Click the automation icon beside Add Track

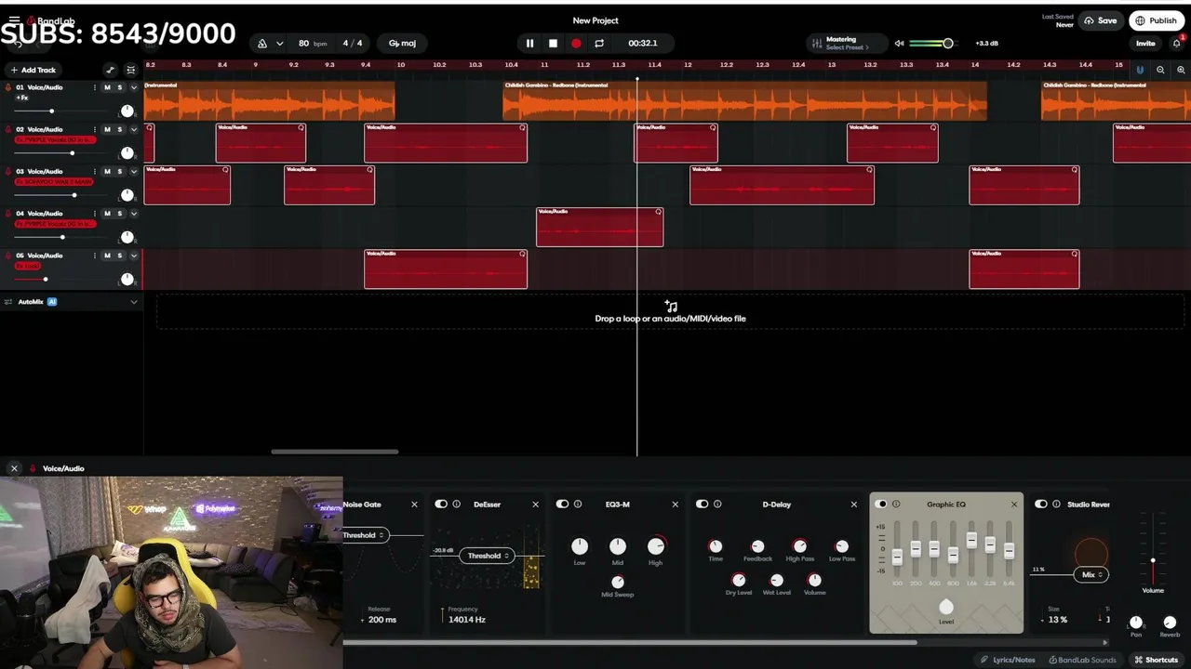pos(110,70)
